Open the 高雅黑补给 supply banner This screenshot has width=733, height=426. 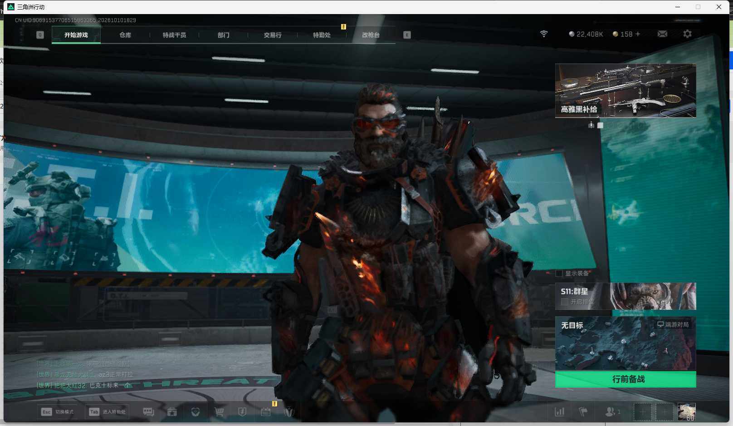click(625, 91)
